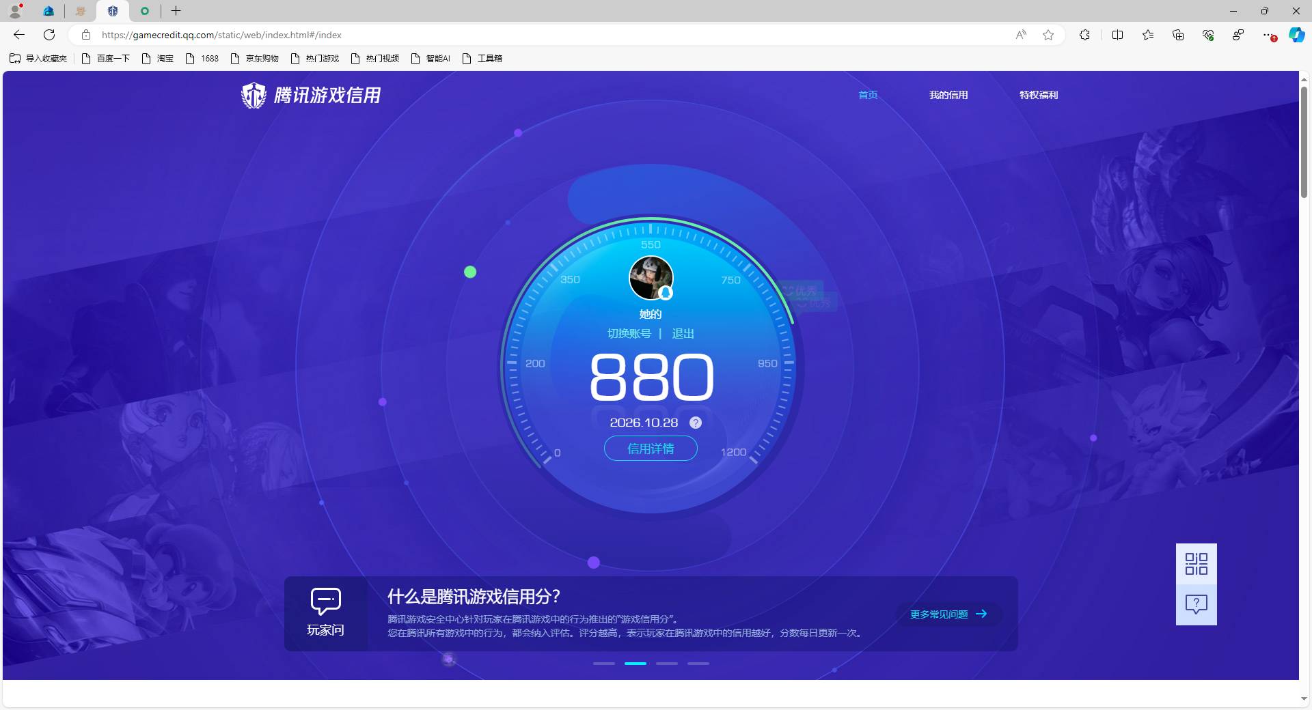
Task: Open a new browser tab
Action: (176, 11)
